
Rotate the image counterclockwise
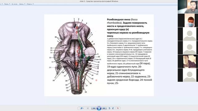point(109,108)
